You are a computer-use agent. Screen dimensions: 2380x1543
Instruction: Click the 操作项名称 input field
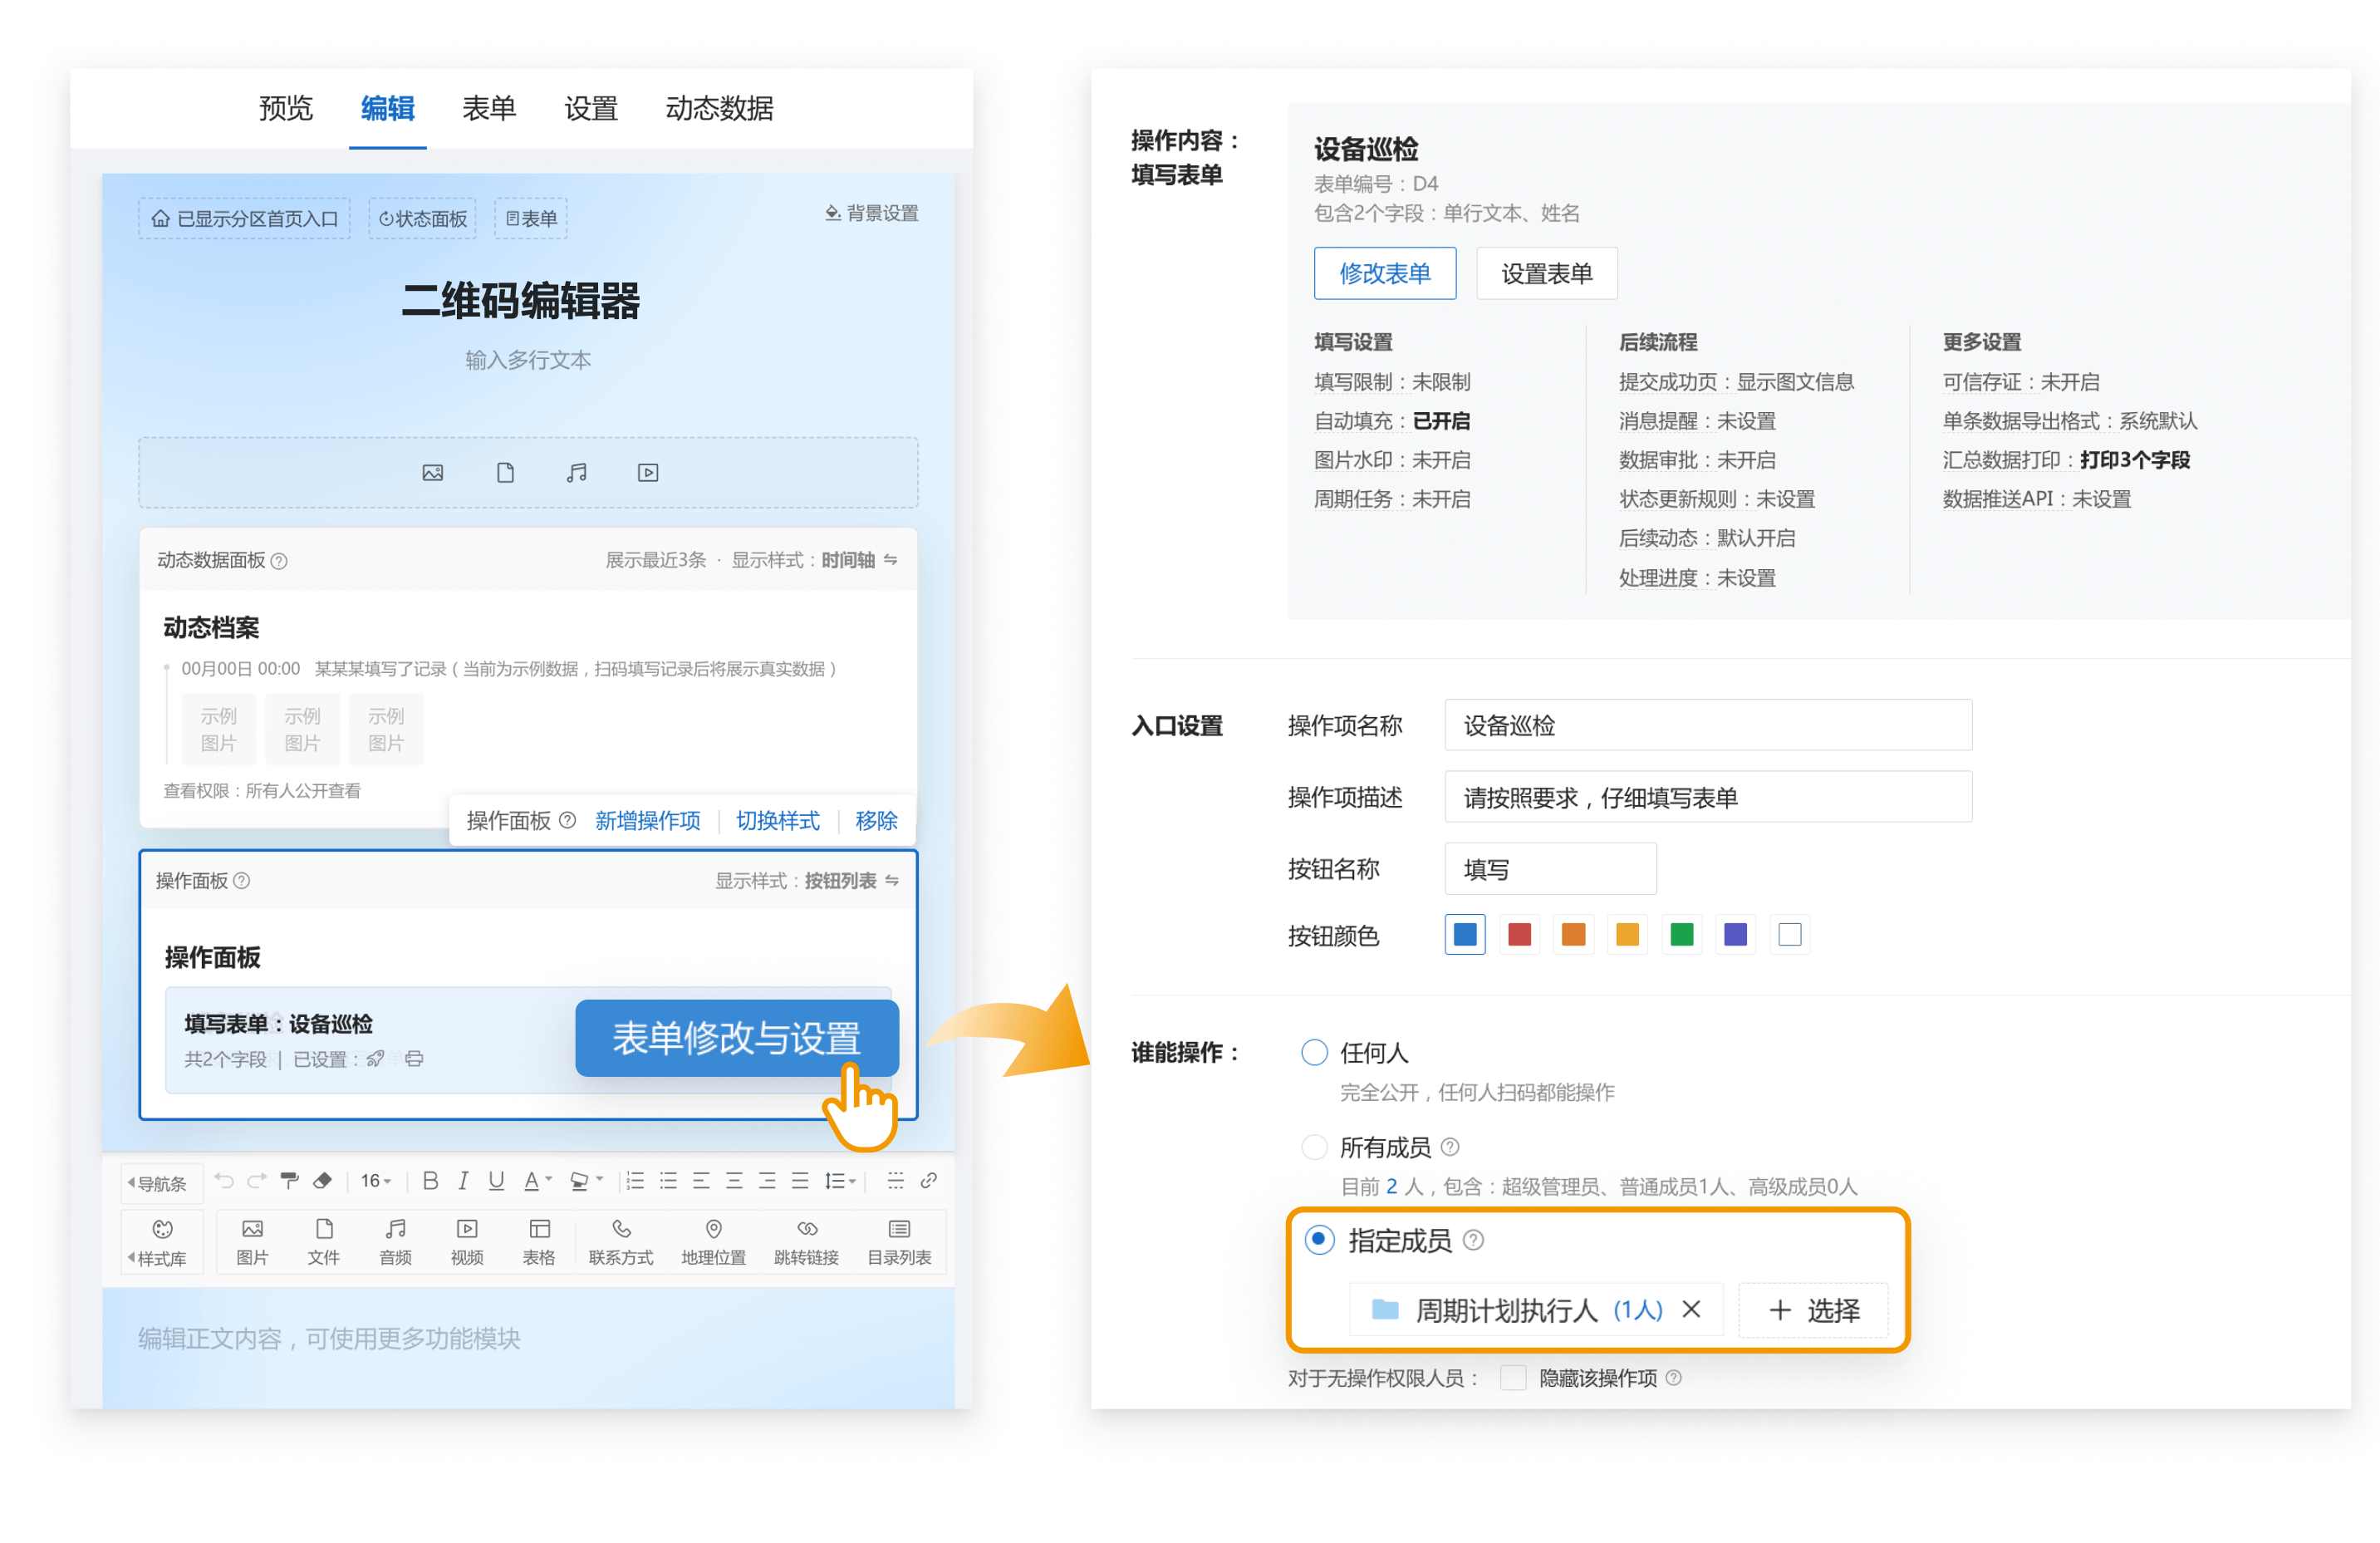tap(1707, 725)
